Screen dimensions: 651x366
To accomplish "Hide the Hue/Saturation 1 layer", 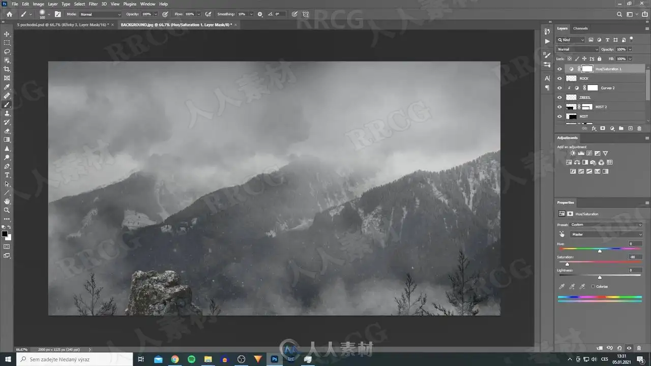I will [559, 69].
